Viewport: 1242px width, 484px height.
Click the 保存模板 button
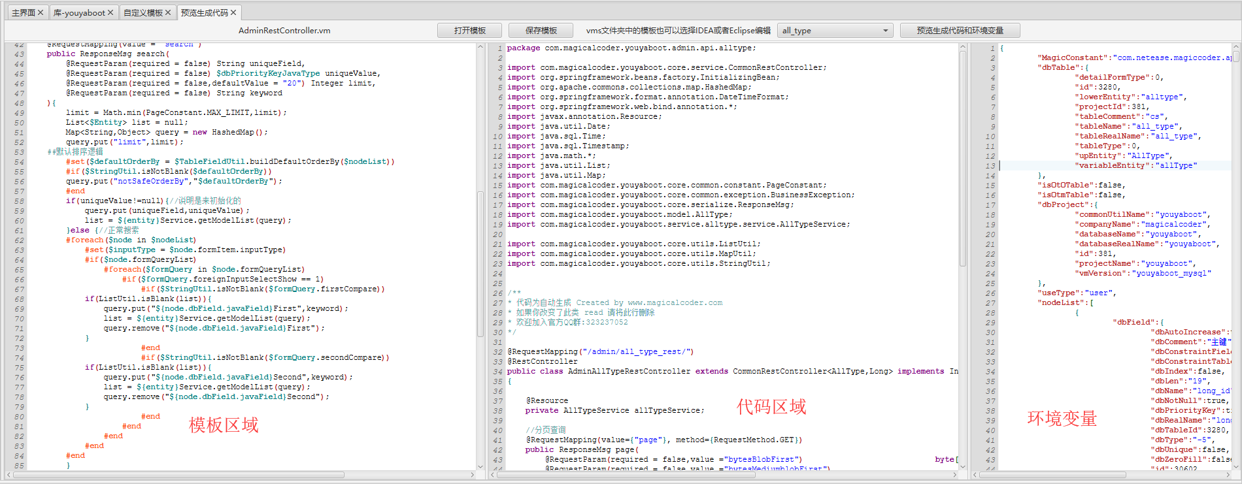541,31
